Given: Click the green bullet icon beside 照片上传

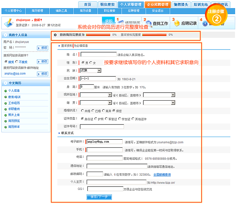Looking at the screenshot, I should (x=6, y=115).
